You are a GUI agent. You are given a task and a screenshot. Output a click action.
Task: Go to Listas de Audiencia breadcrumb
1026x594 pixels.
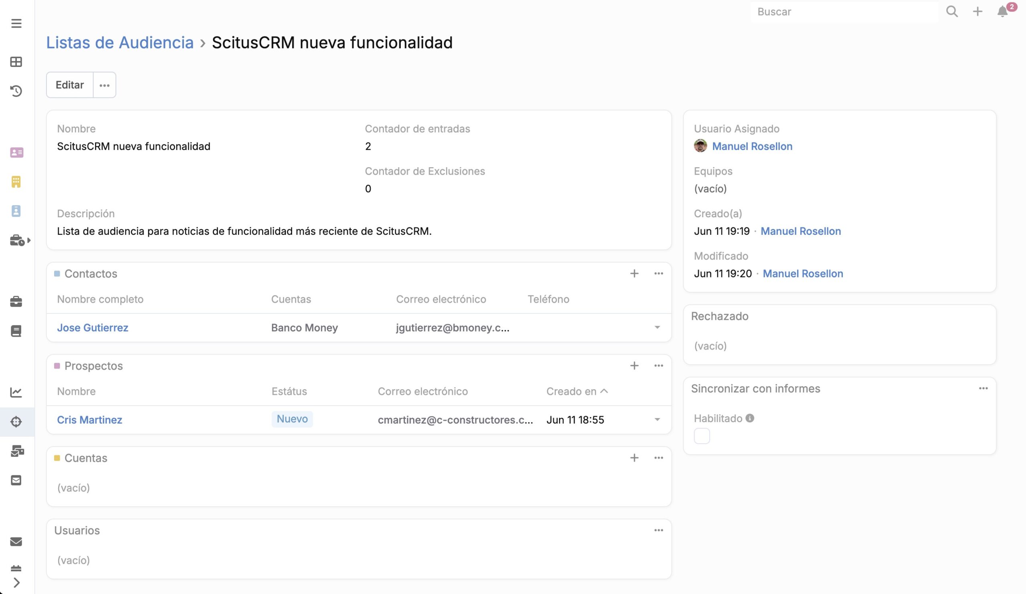pyautogui.click(x=120, y=42)
